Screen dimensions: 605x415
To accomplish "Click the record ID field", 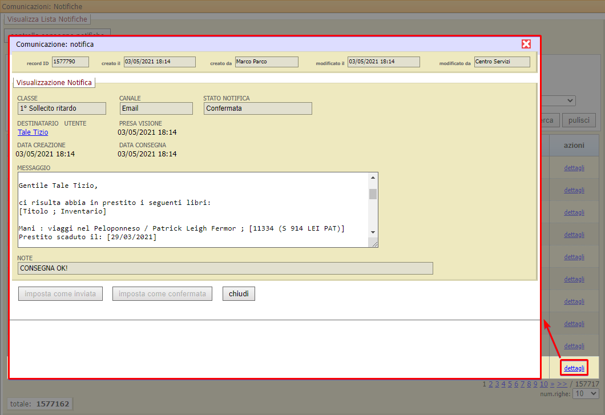I will (x=70, y=62).
